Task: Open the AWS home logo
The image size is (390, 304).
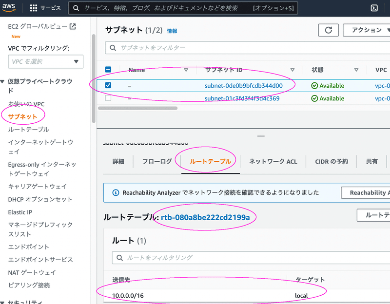Action: pos(9,7)
